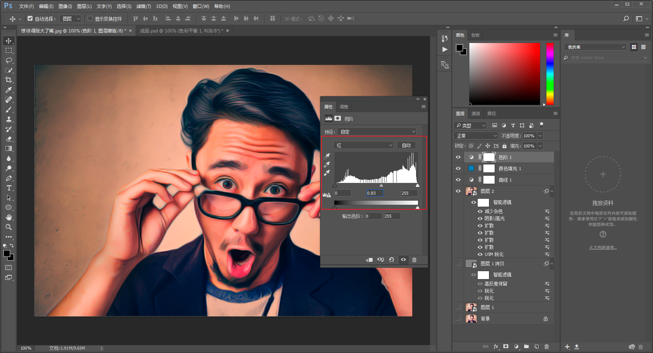The image size is (653, 353).
Task: Add a layer mask
Action: (x=506, y=347)
